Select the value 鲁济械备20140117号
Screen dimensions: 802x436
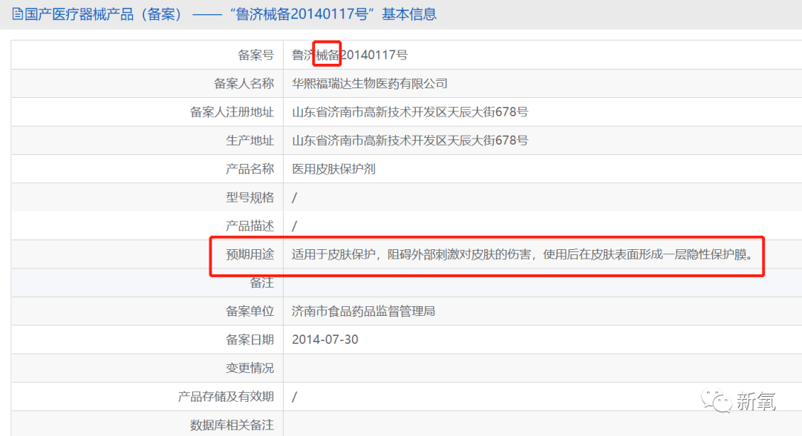click(350, 55)
